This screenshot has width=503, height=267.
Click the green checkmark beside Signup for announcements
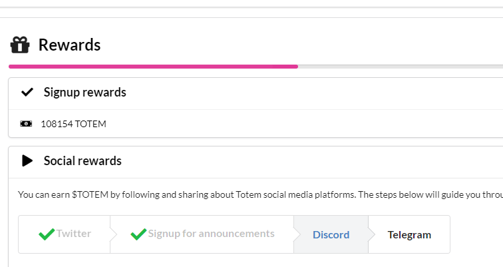coord(138,234)
